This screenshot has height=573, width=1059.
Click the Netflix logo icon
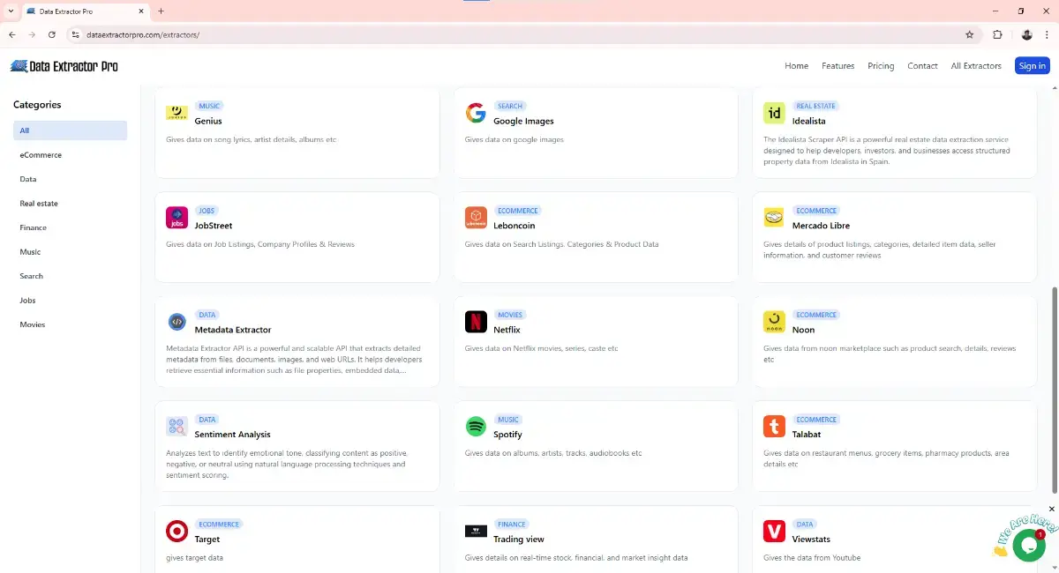coord(476,322)
